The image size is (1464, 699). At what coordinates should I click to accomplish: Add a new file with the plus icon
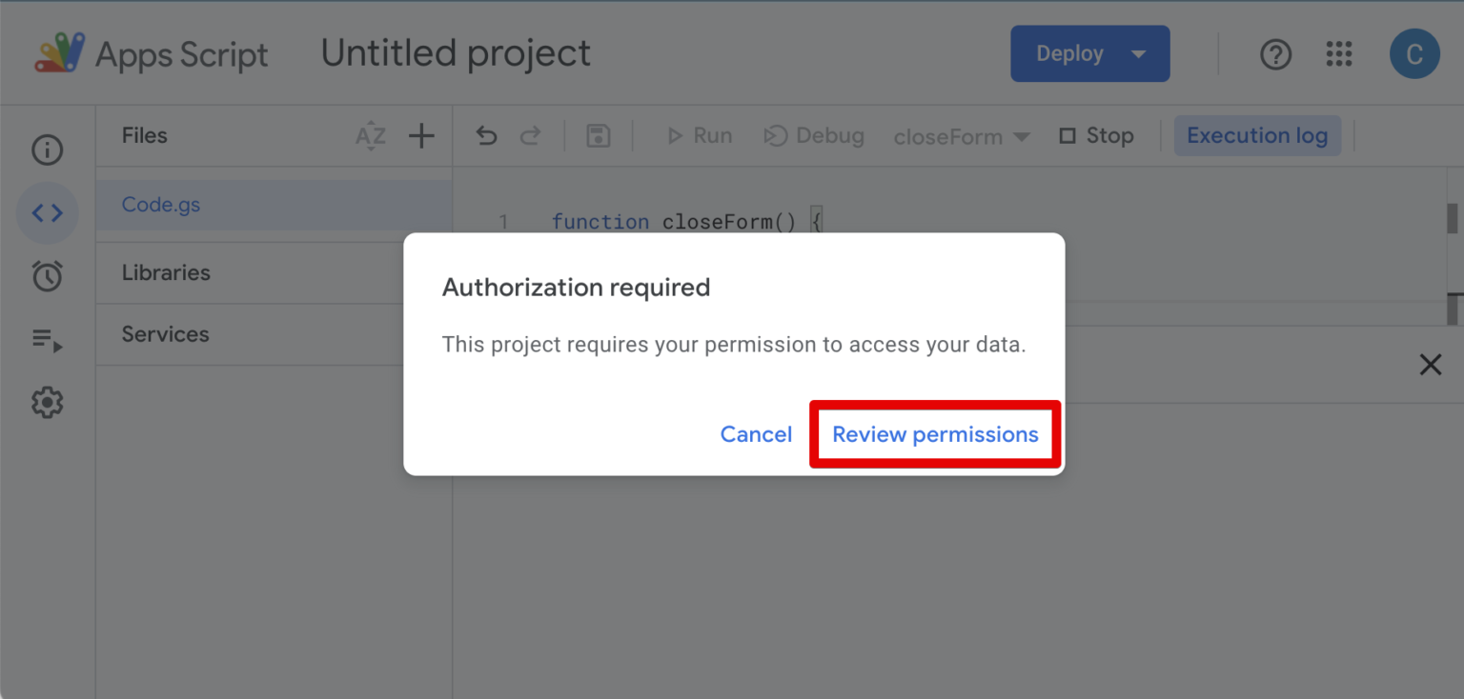(420, 135)
